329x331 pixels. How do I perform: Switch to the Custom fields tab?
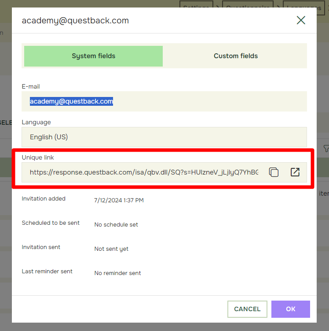point(236,56)
